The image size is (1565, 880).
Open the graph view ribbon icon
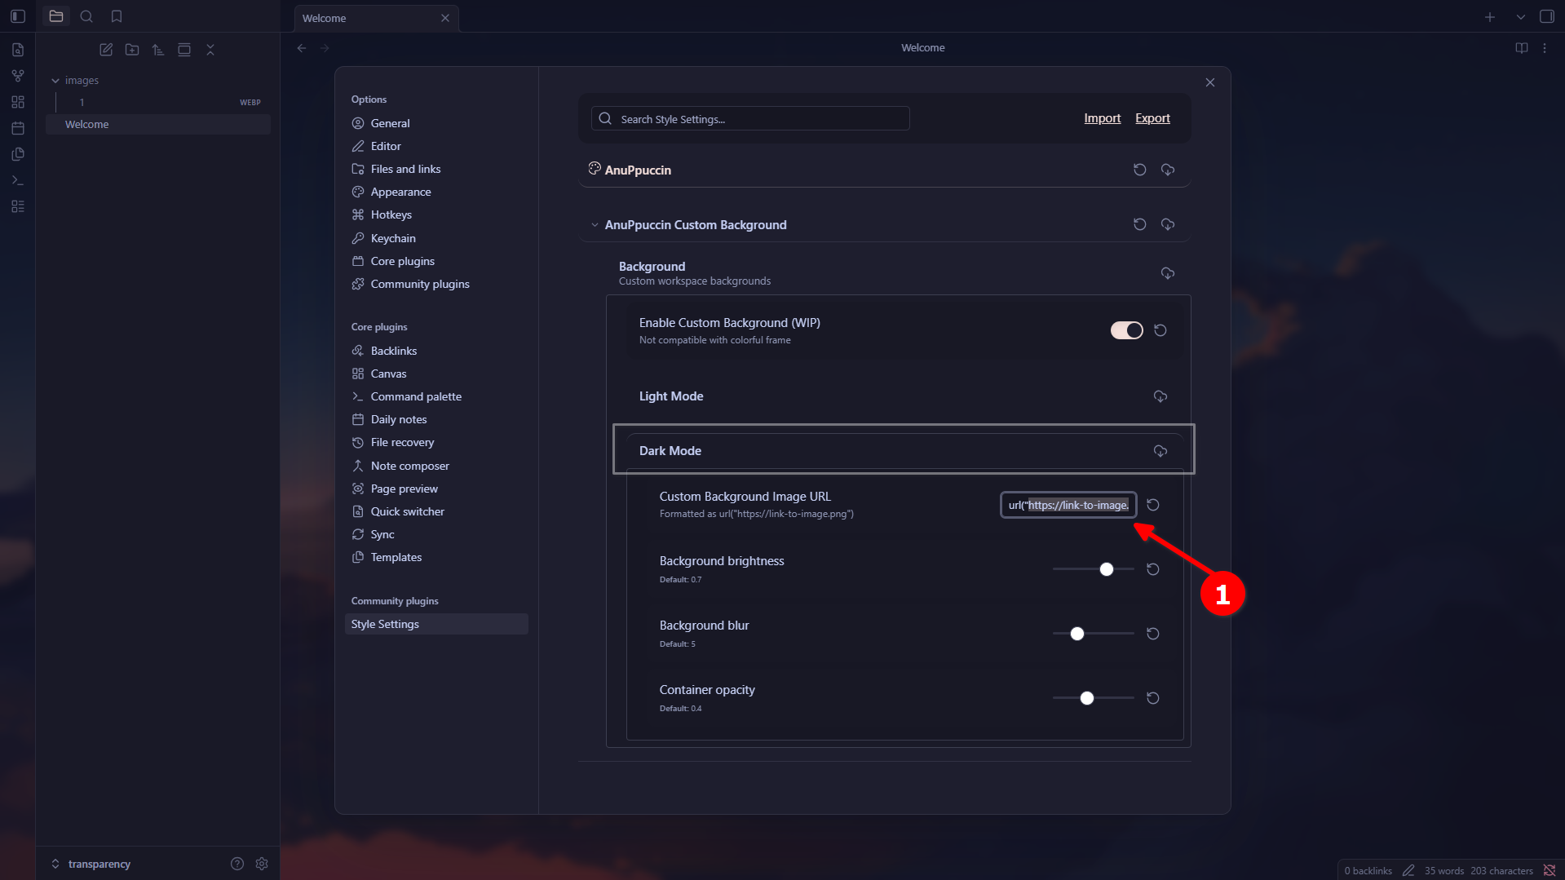[18, 76]
